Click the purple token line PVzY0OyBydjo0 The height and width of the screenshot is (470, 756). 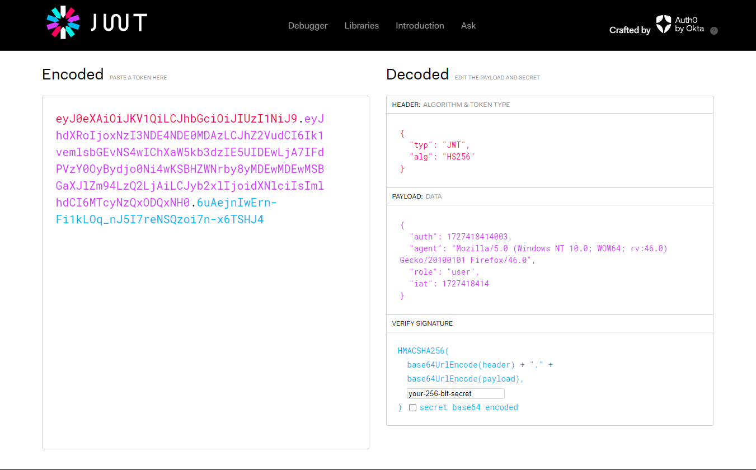[x=190, y=169]
